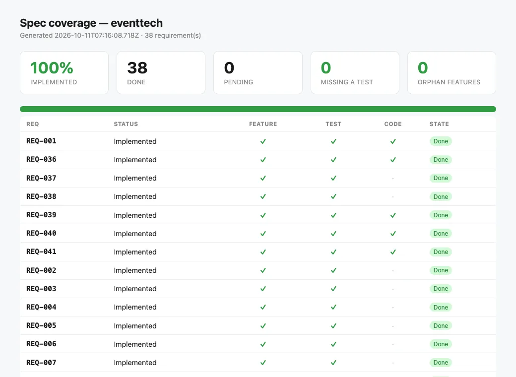
Task: Click the code checkmark for REQ-040
Action: click(x=393, y=234)
